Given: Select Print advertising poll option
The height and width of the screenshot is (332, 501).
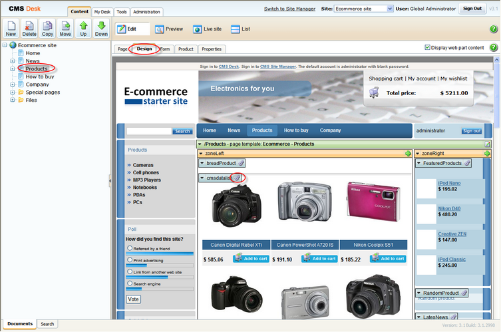Looking at the screenshot, I should 130,259.
